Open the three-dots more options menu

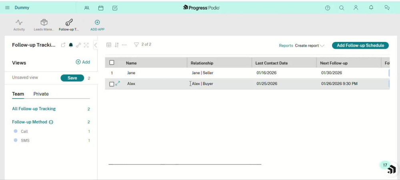[x=124, y=45]
